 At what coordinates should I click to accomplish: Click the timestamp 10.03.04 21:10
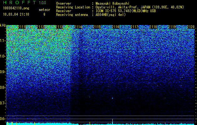tap(16, 14)
